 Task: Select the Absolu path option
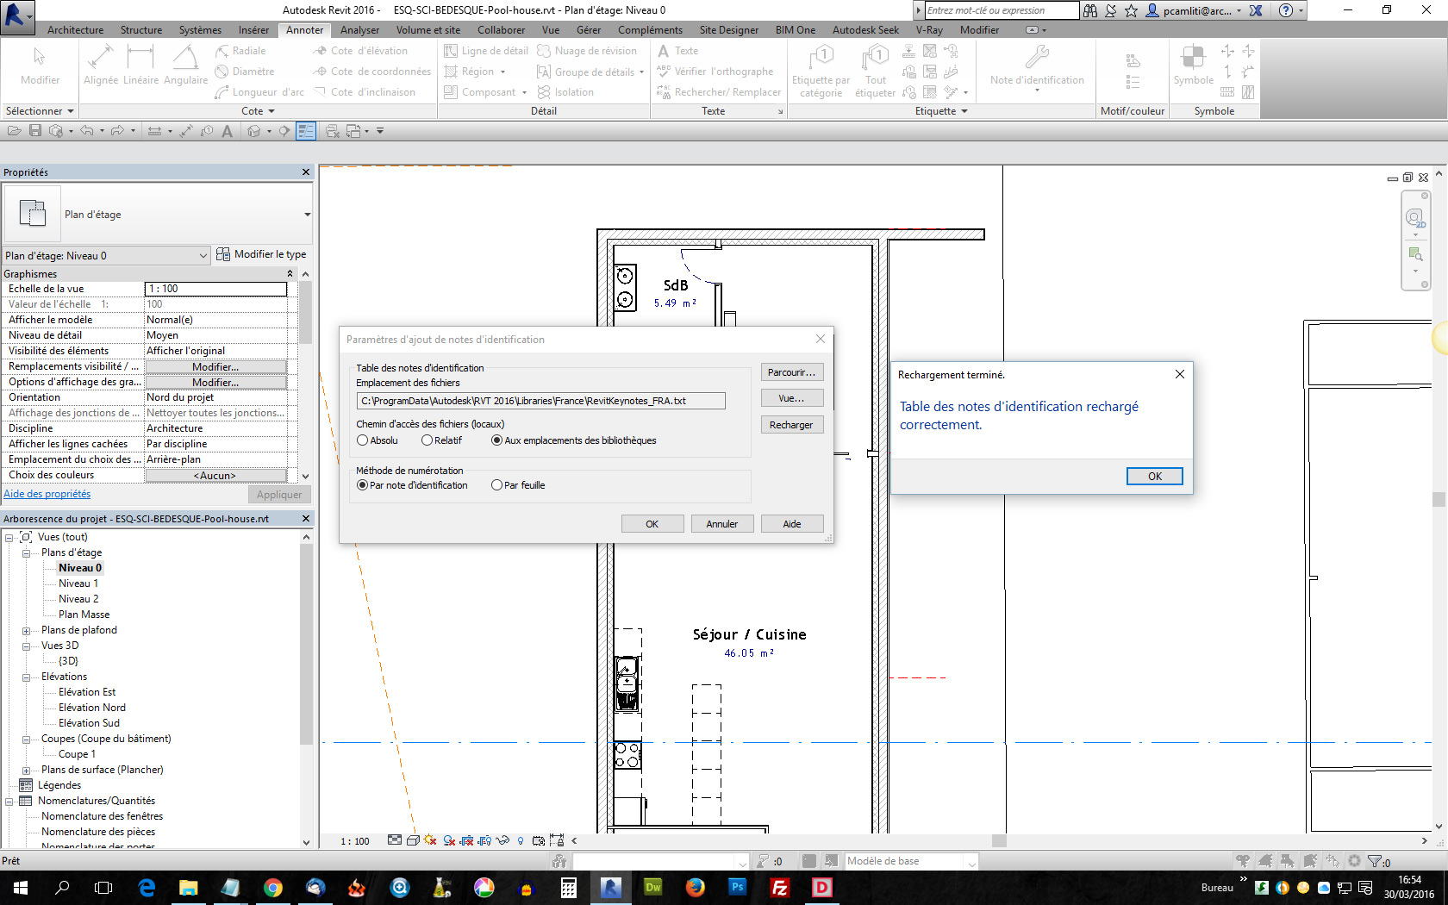click(x=363, y=440)
